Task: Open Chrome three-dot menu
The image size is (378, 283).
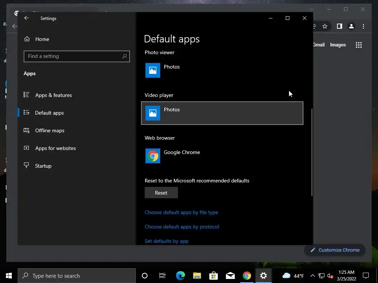Action: 363,26
